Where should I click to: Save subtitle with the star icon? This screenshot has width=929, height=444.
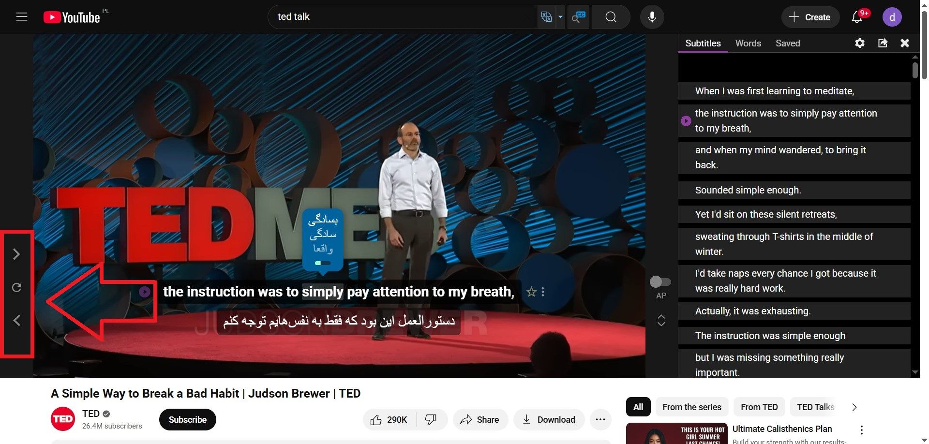(x=531, y=292)
